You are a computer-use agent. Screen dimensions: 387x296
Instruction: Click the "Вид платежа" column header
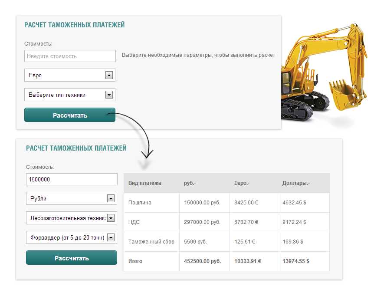(145, 183)
